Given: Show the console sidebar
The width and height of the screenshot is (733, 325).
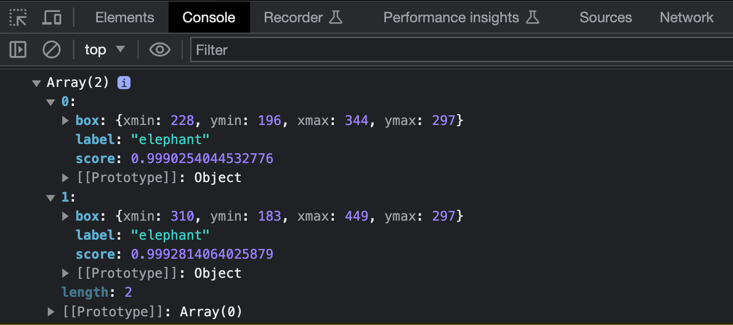Looking at the screenshot, I should (x=17, y=49).
